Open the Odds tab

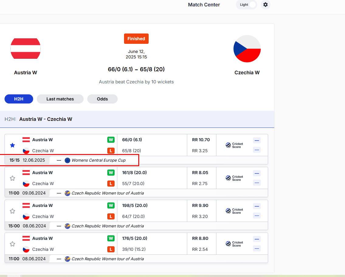point(102,99)
